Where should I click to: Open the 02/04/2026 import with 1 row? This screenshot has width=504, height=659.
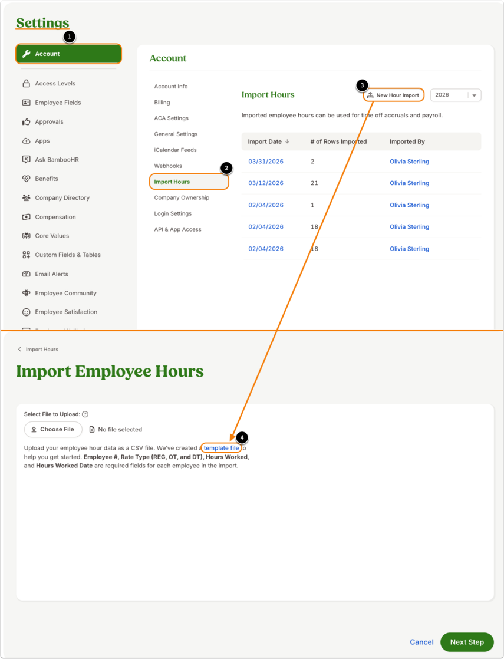(266, 205)
